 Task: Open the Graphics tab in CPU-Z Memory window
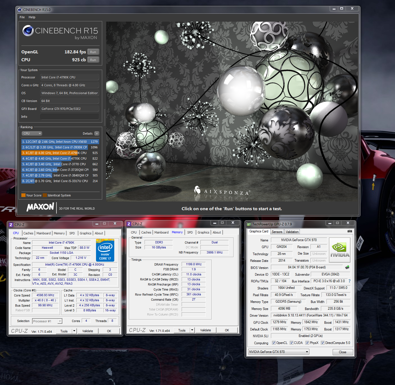(x=203, y=232)
